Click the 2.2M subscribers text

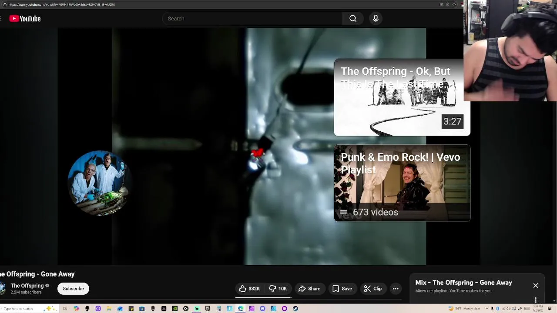point(26,292)
